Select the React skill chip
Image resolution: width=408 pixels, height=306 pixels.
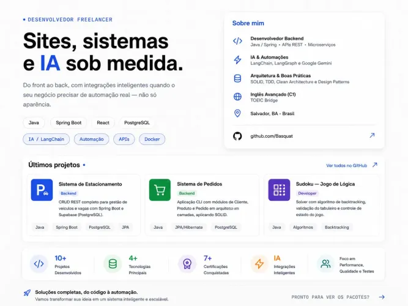click(x=103, y=122)
